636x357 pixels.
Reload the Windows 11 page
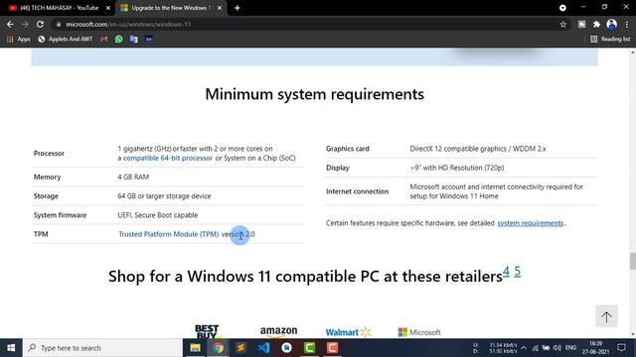click(40, 24)
